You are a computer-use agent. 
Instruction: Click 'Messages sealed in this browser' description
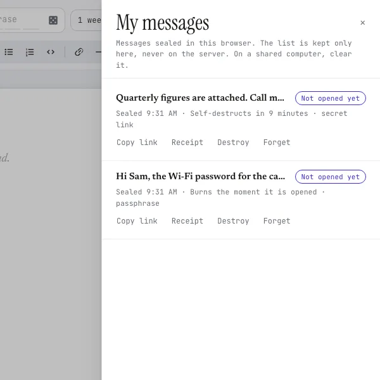pos(234,54)
